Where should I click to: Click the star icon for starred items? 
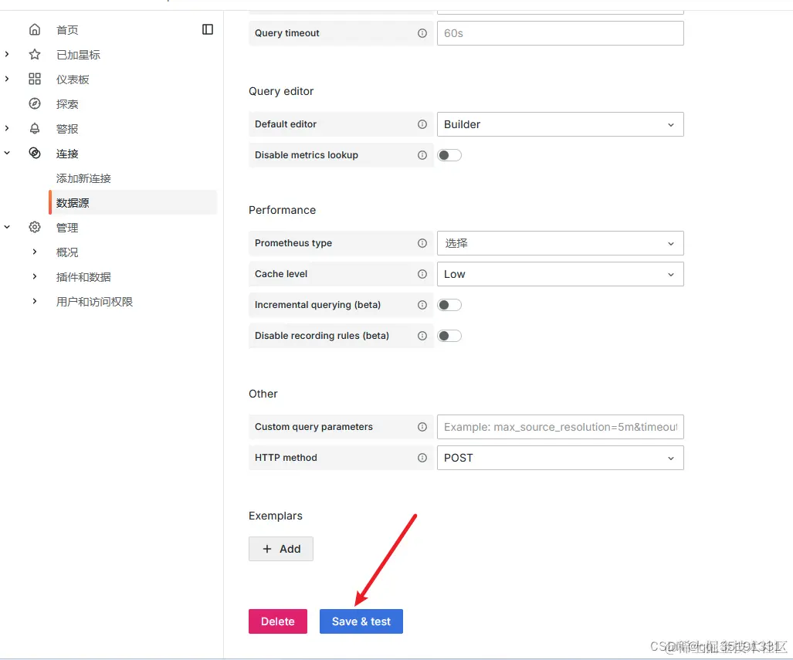pyautogui.click(x=35, y=54)
